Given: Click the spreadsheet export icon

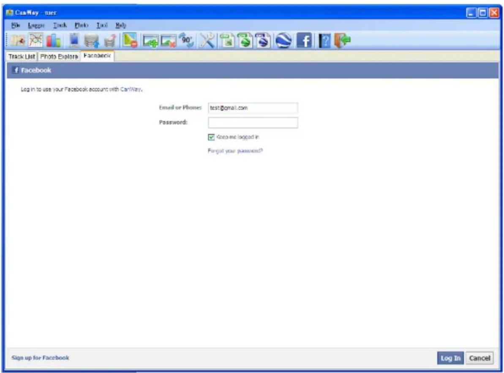Looking at the screenshot, I should point(228,41).
